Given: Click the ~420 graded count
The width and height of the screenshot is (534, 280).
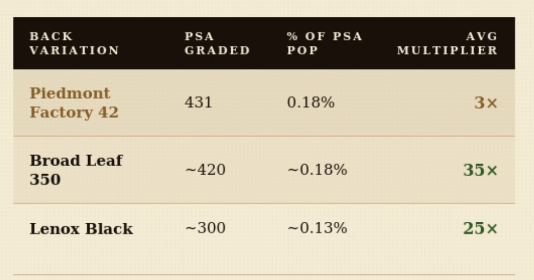Looking at the screenshot, I should tap(205, 170).
